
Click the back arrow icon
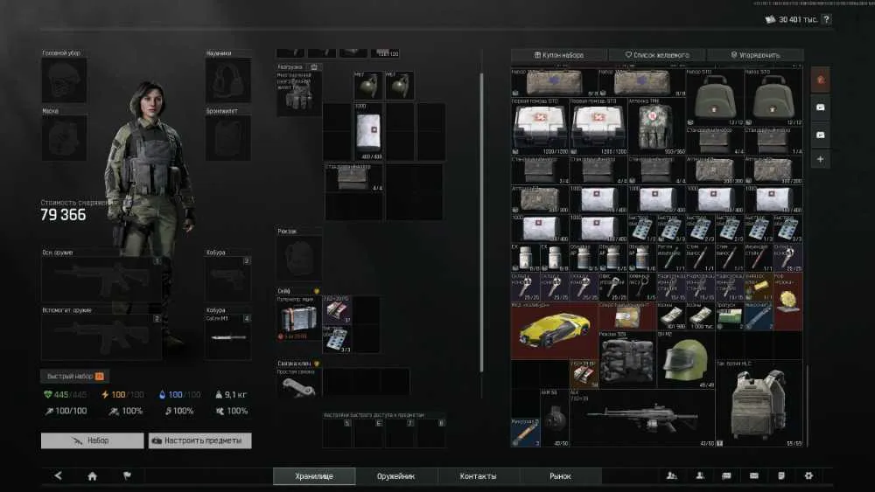(58, 475)
